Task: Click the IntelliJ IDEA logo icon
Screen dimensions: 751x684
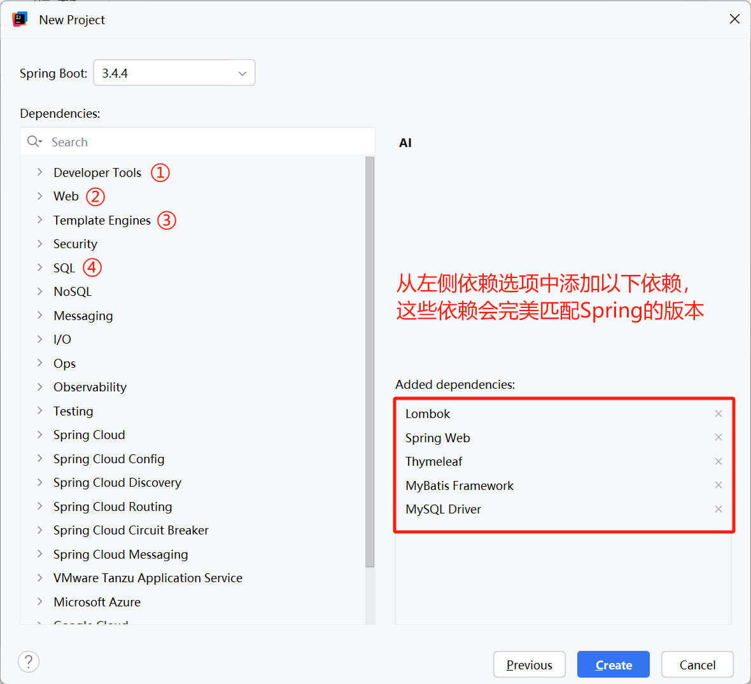Action: (x=20, y=20)
